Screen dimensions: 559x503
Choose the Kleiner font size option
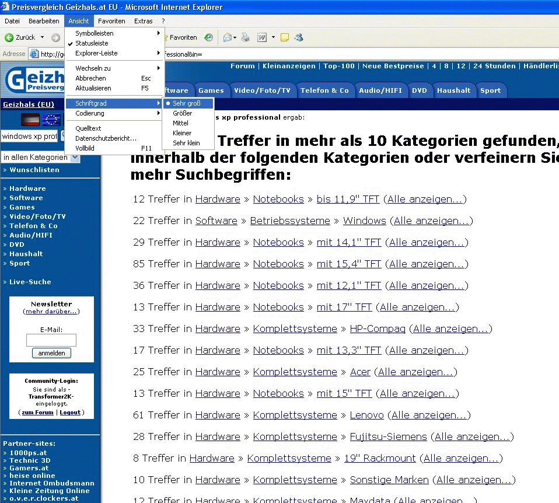point(188,133)
